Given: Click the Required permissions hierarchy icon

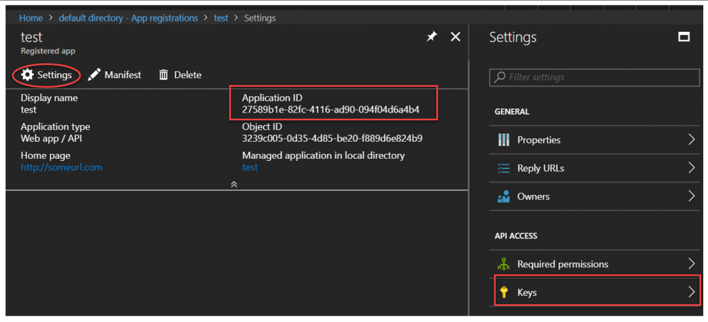Looking at the screenshot, I should click(503, 264).
